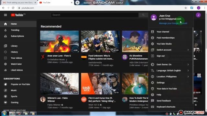The image size is (207, 116).
Task: Open Wibmer's Law - Fabio Wibmer title
Action: point(58,100)
